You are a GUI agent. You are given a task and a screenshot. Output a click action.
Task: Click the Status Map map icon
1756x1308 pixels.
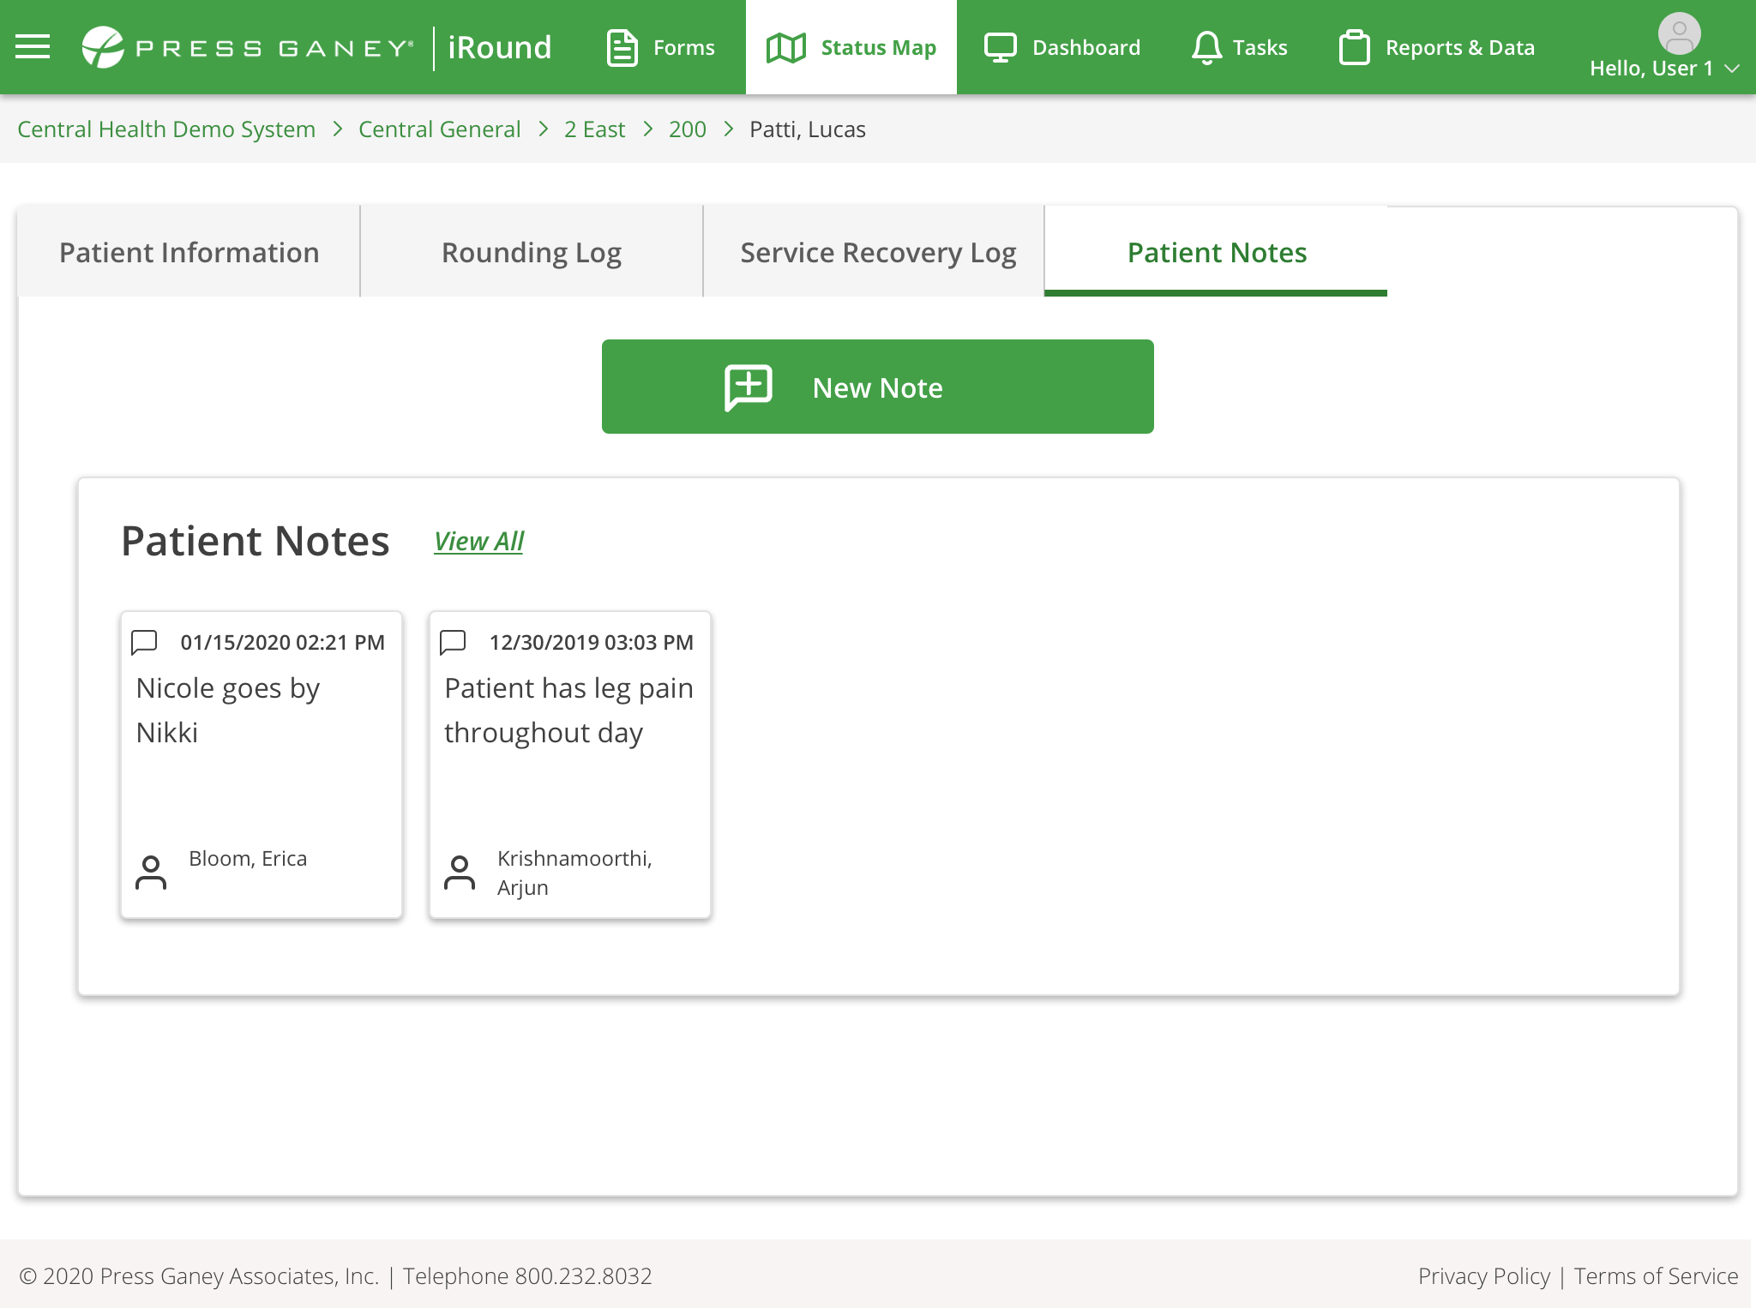coord(785,47)
